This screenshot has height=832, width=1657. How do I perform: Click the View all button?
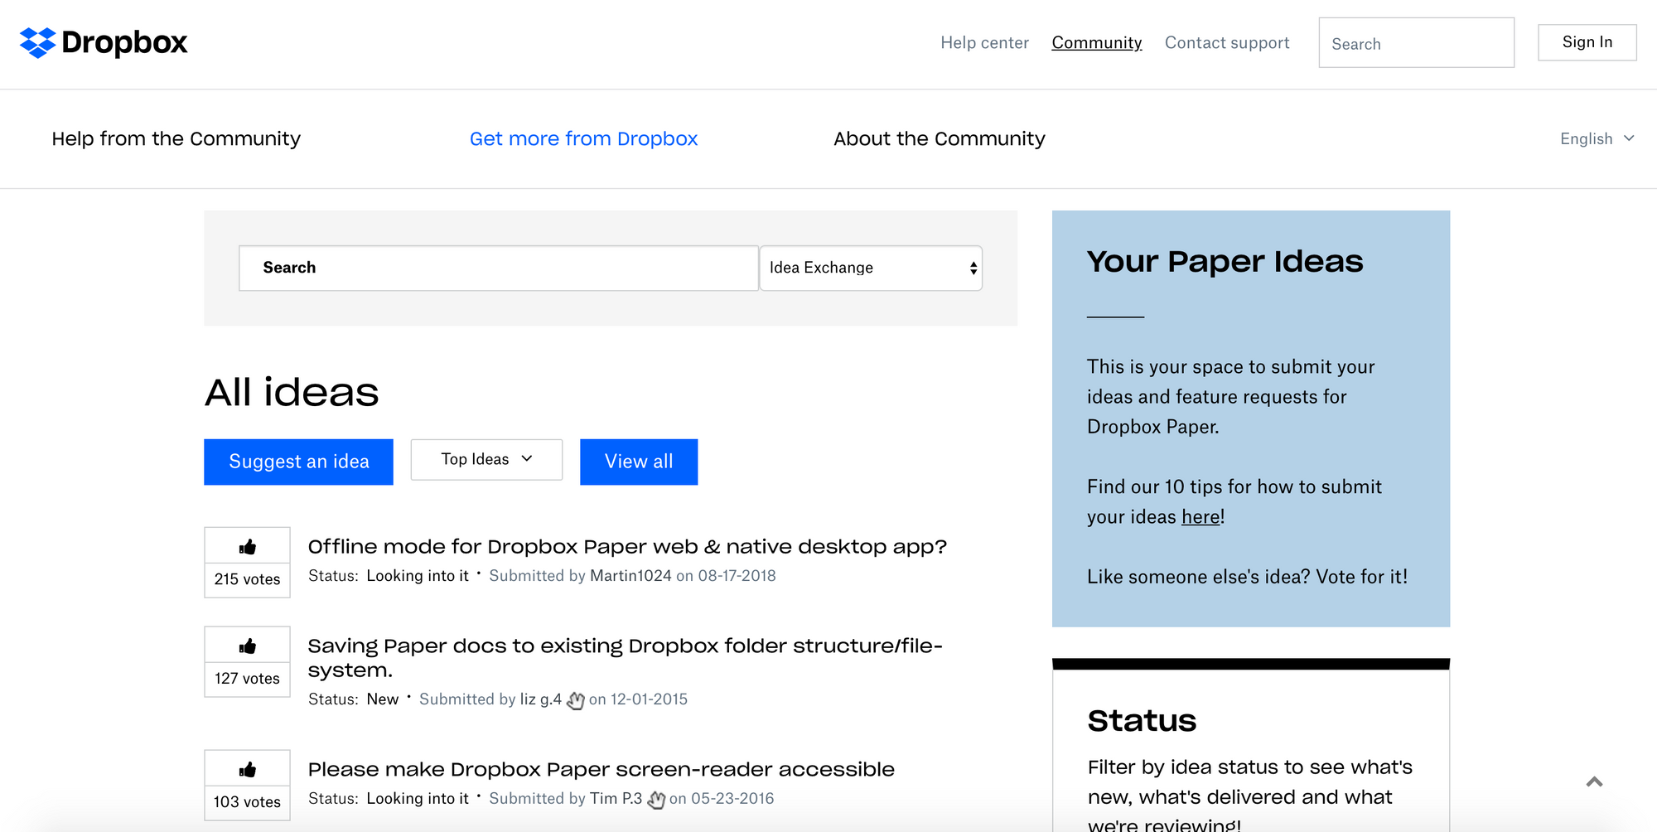coord(639,462)
